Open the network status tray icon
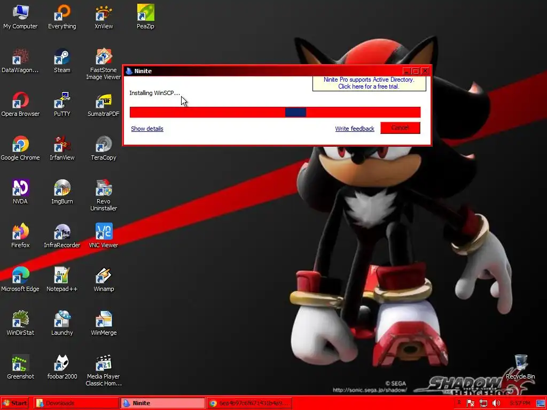 (483, 404)
